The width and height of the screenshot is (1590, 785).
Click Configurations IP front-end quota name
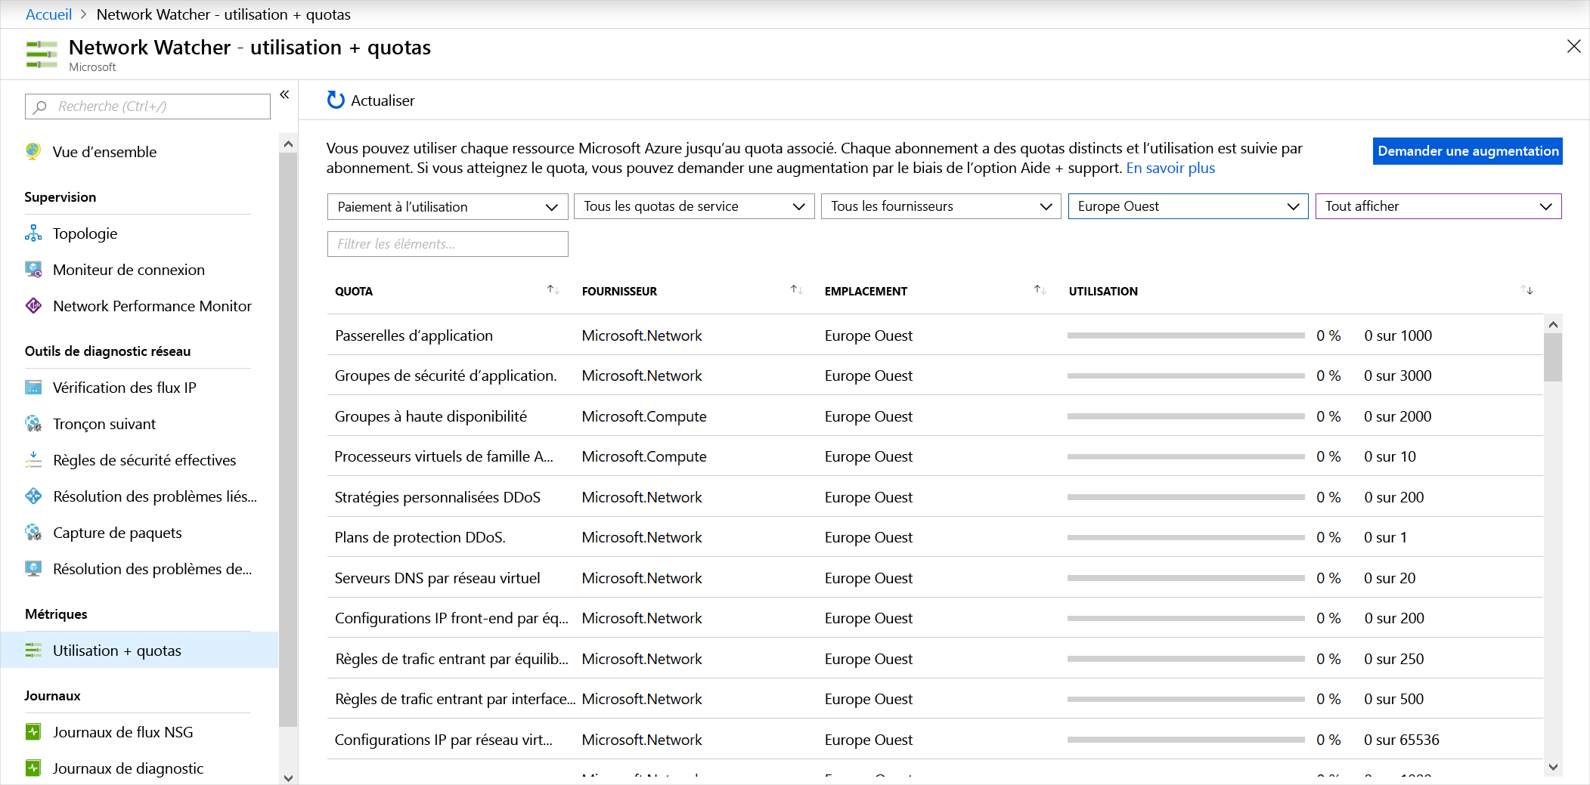(451, 618)
